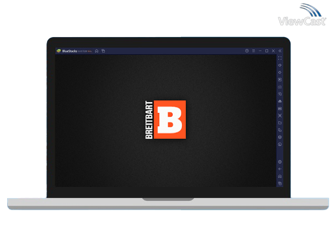The height and width of the screenshot is (229, 333).
Task: Click the volume up icon in the sidebar
Action: click(x=280, y=65)
